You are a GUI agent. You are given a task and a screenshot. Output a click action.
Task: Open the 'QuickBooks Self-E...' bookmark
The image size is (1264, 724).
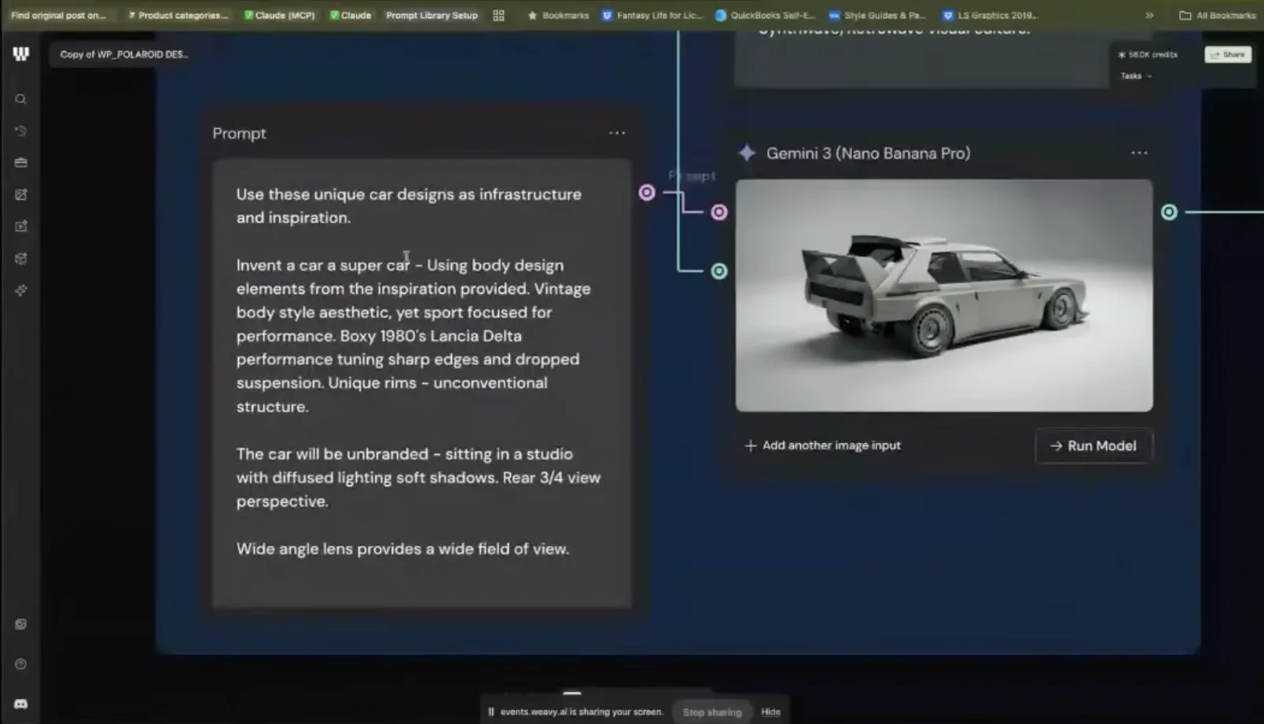coord(766,15)
